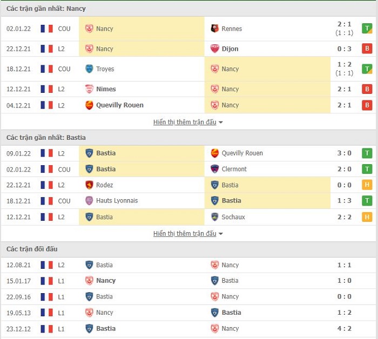The height and width of the screenshot is (339, 378).
Task: Click the French flag in the 12.08.21 row
Action: coord(47,265)
